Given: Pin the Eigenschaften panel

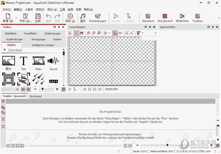Looking at the screenshot, I should pos(213,27).
